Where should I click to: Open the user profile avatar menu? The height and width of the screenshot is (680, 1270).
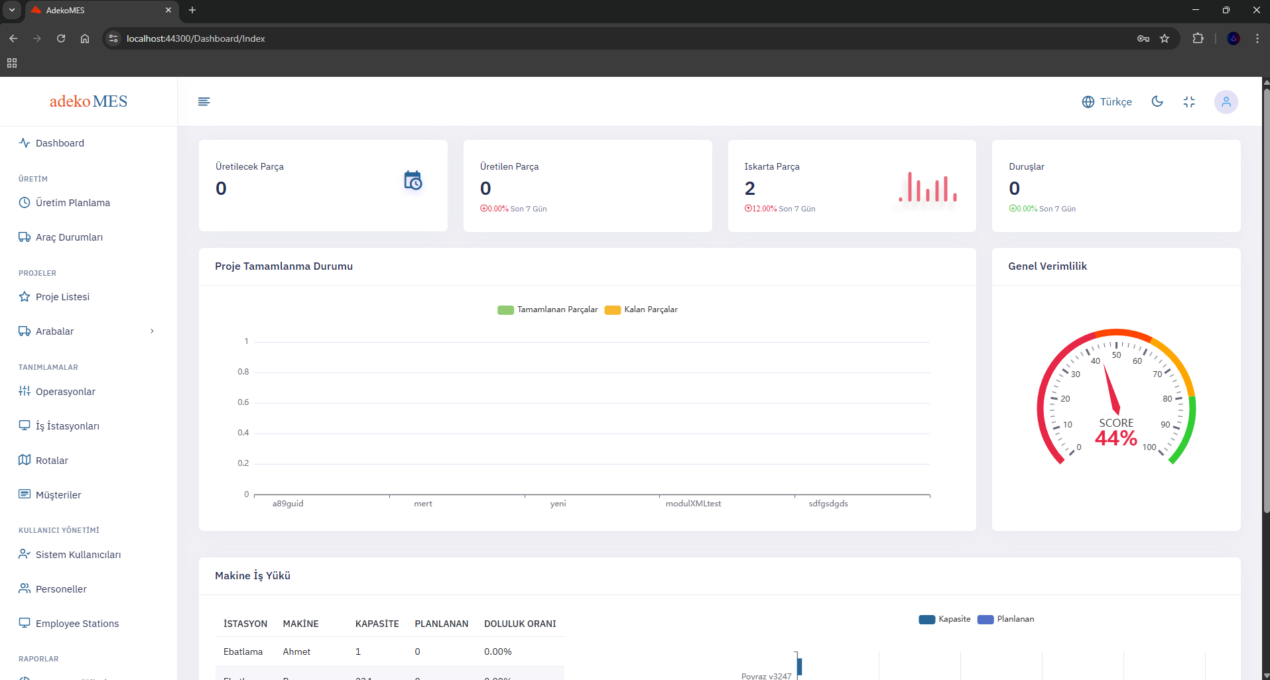click(1226, 102)
